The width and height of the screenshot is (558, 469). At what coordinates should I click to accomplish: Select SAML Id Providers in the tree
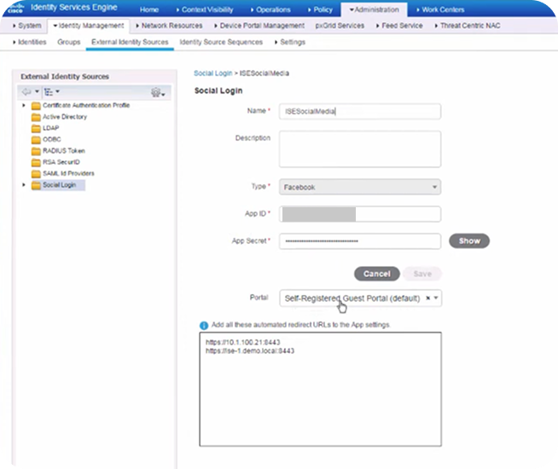(x=68, y=173)
